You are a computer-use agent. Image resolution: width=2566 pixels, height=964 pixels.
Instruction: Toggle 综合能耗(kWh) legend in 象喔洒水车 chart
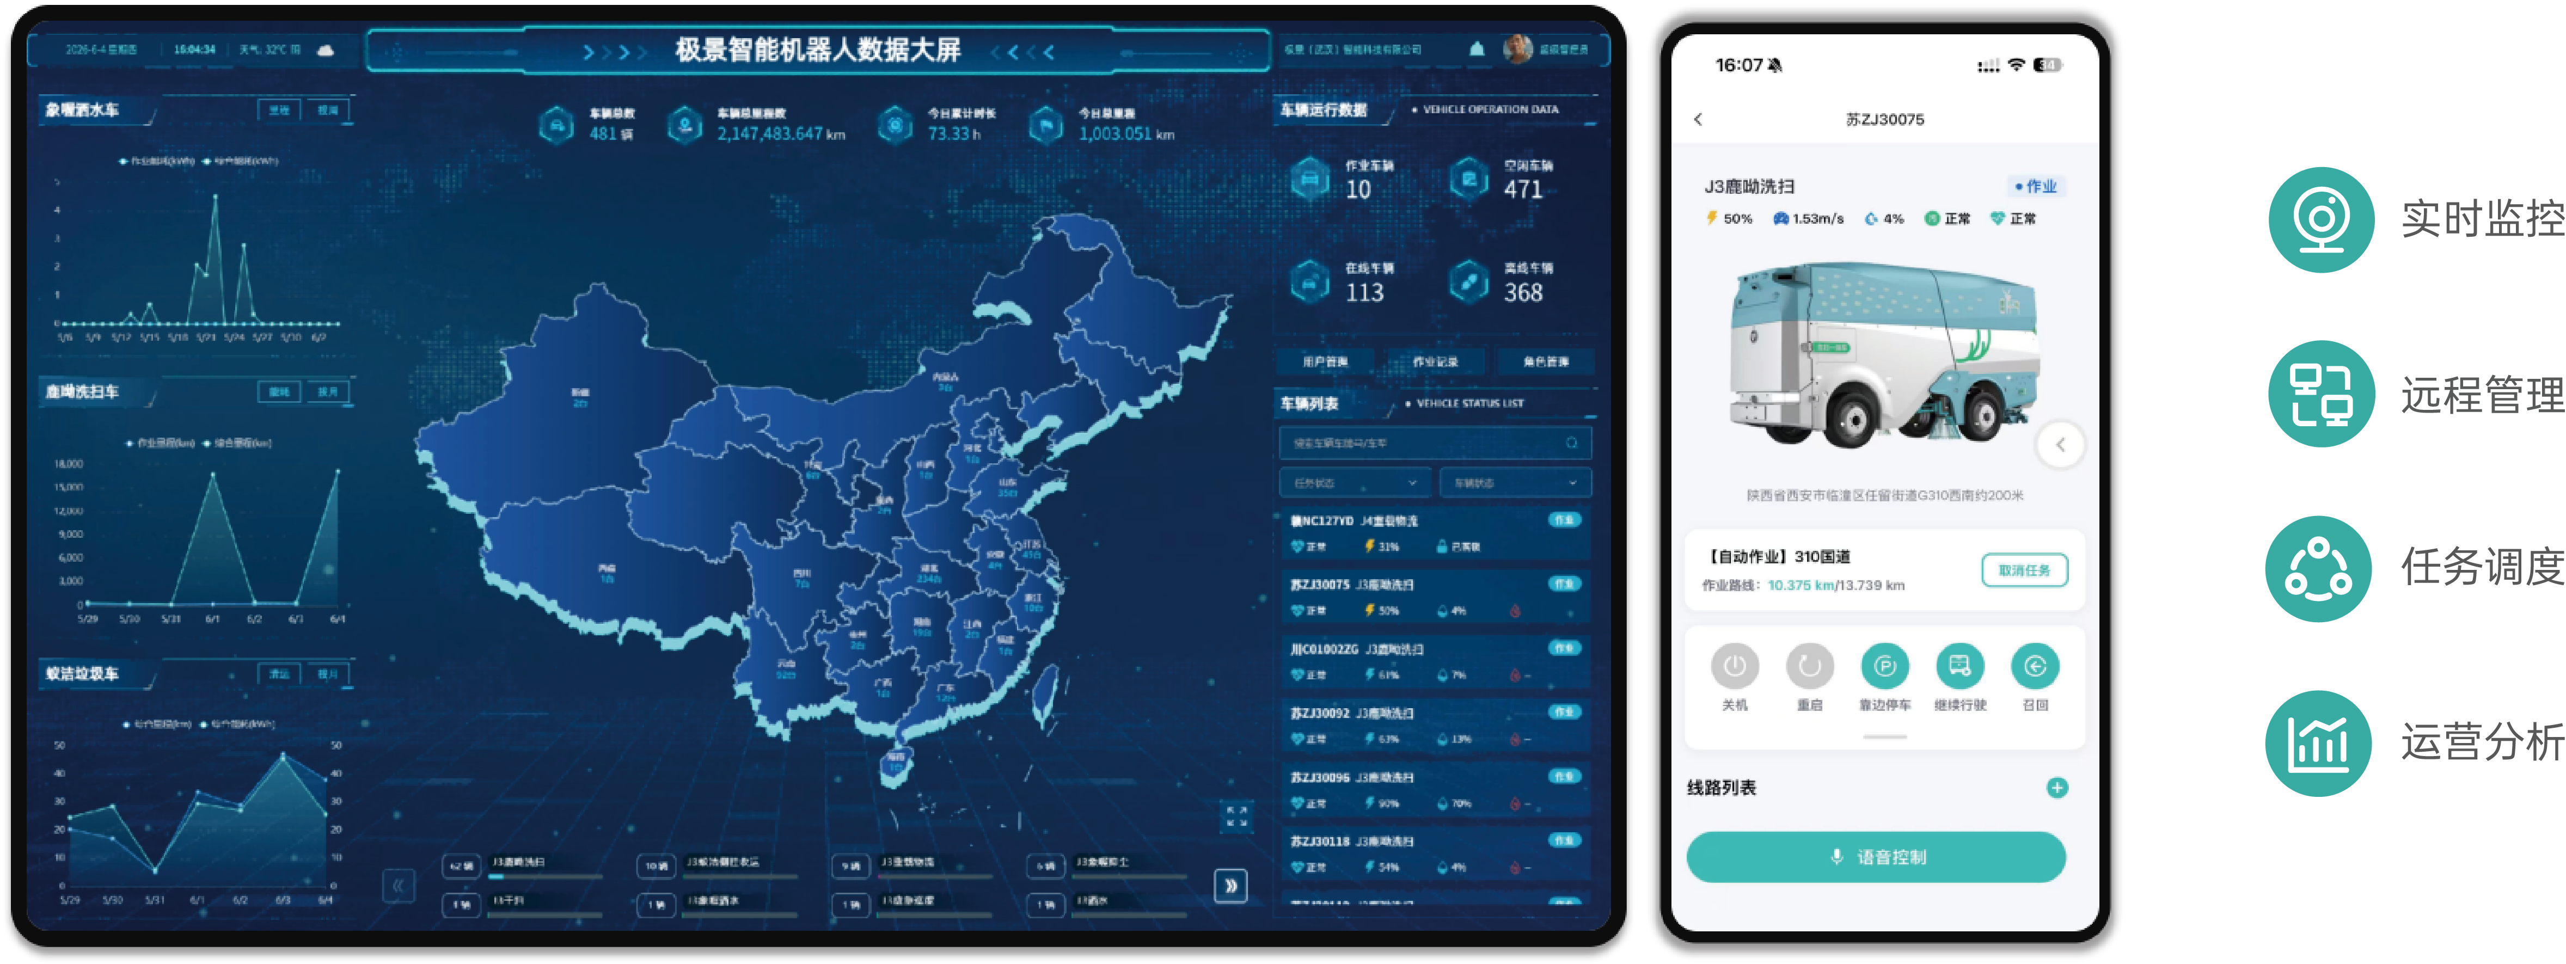pyautogui.click(x=240, y=161)
